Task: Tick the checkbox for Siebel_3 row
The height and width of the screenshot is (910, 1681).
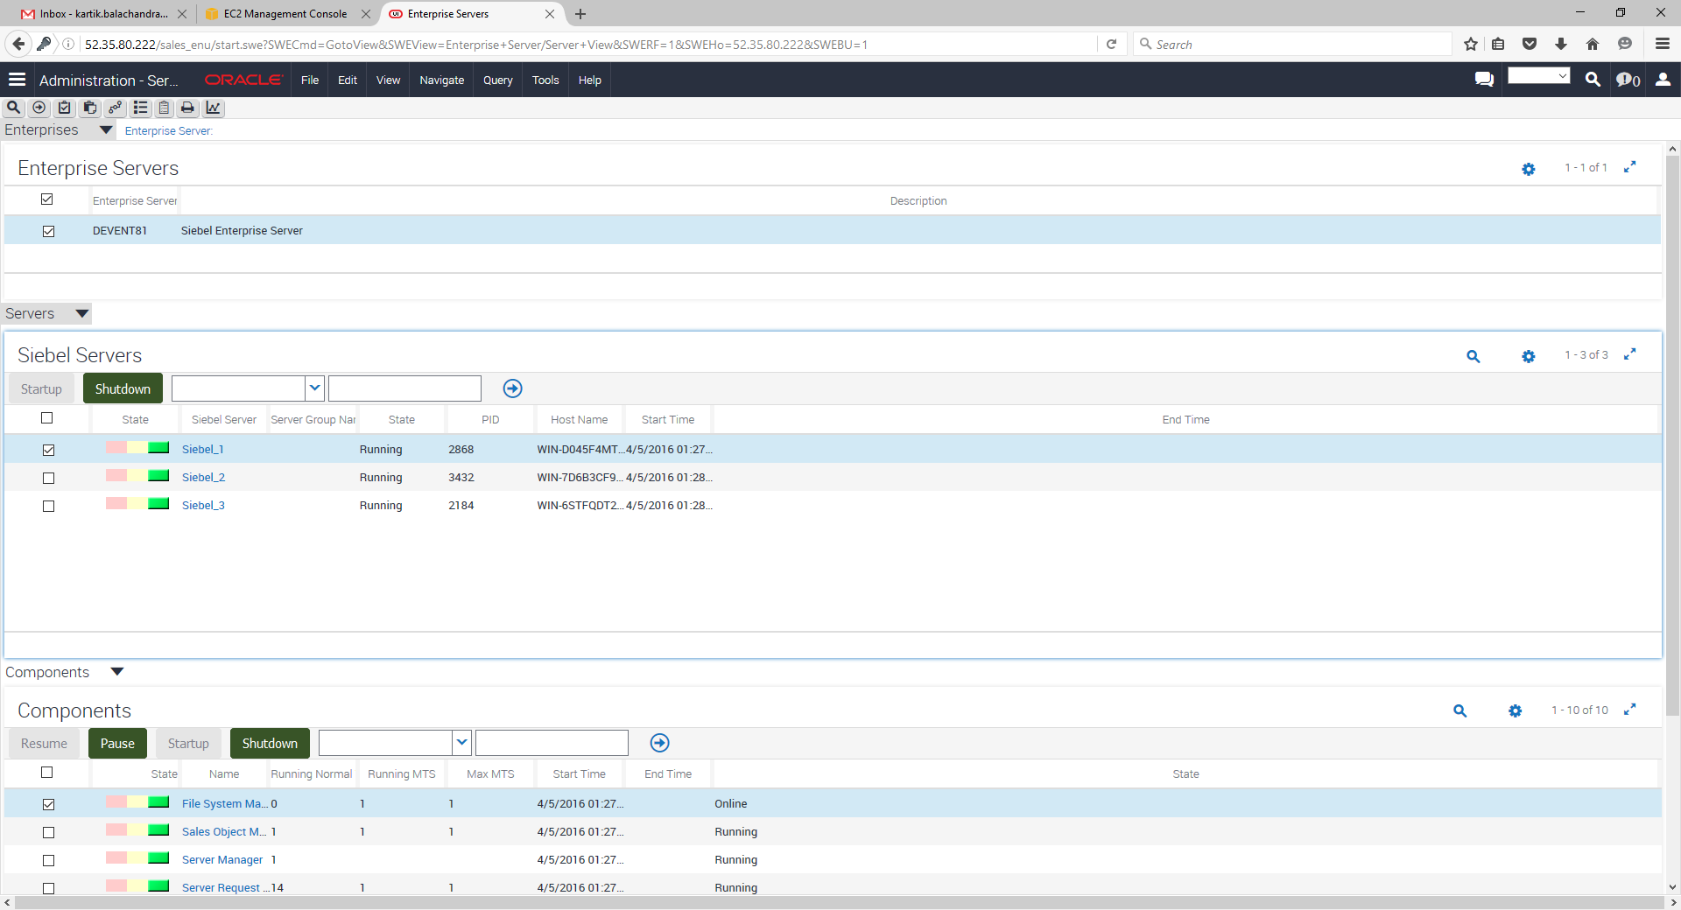Action: coord(48,506)
